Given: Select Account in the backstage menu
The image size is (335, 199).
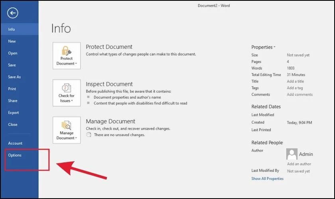Looking at the screenshot, I should (15, 143).
